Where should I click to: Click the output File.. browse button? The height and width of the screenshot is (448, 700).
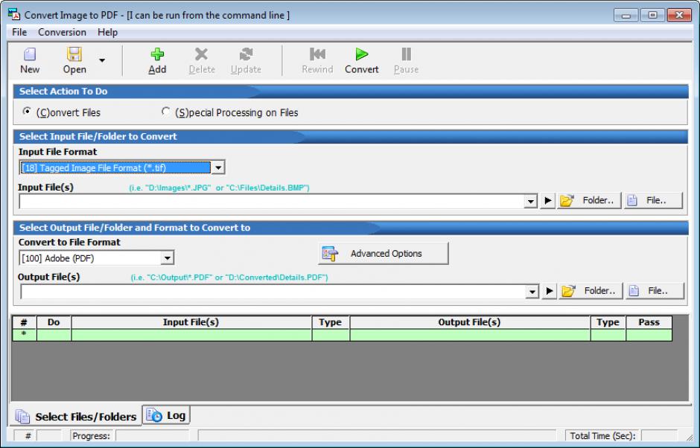[655, 291]
